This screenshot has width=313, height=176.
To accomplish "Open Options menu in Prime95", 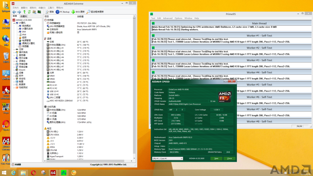I will click(178, 18).
